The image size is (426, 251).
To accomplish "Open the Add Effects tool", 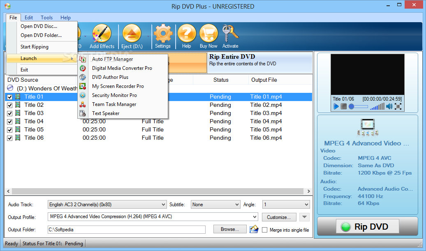I will (x=102, y=37).
